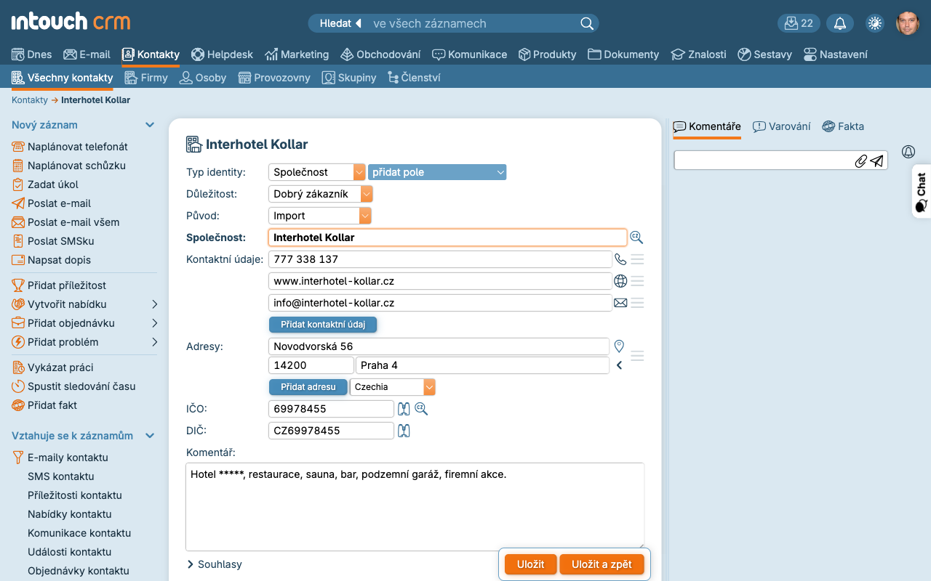Viewport: 931px width, 581px height.
Task: Switch to the Varování tab
Action: [781, 126]
